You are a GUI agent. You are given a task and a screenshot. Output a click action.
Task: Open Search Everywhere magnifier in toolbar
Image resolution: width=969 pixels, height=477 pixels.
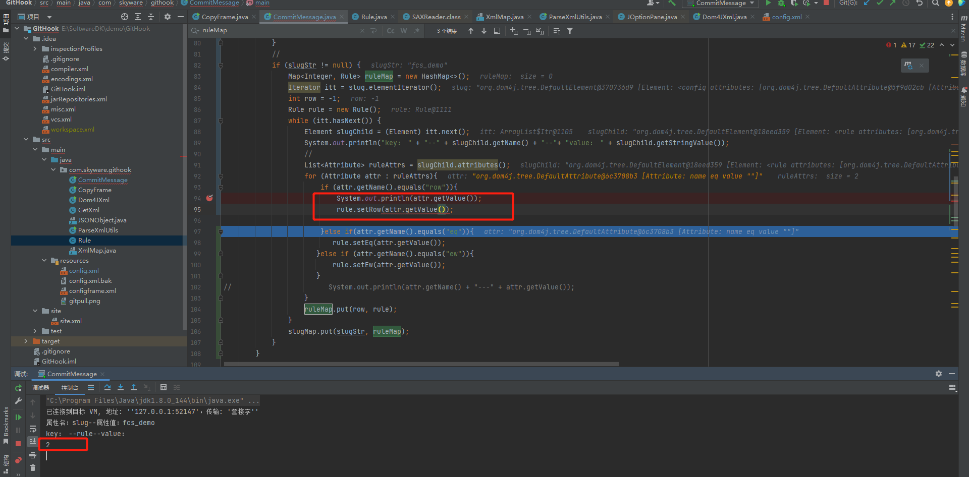[935, 3]
